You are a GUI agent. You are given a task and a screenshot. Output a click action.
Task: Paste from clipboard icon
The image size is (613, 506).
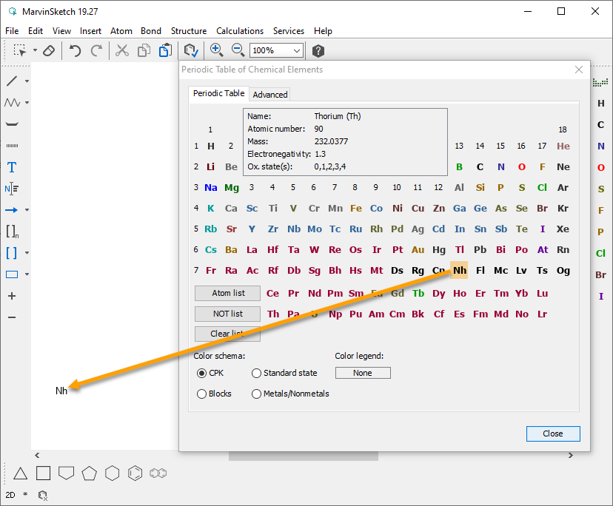165,50
